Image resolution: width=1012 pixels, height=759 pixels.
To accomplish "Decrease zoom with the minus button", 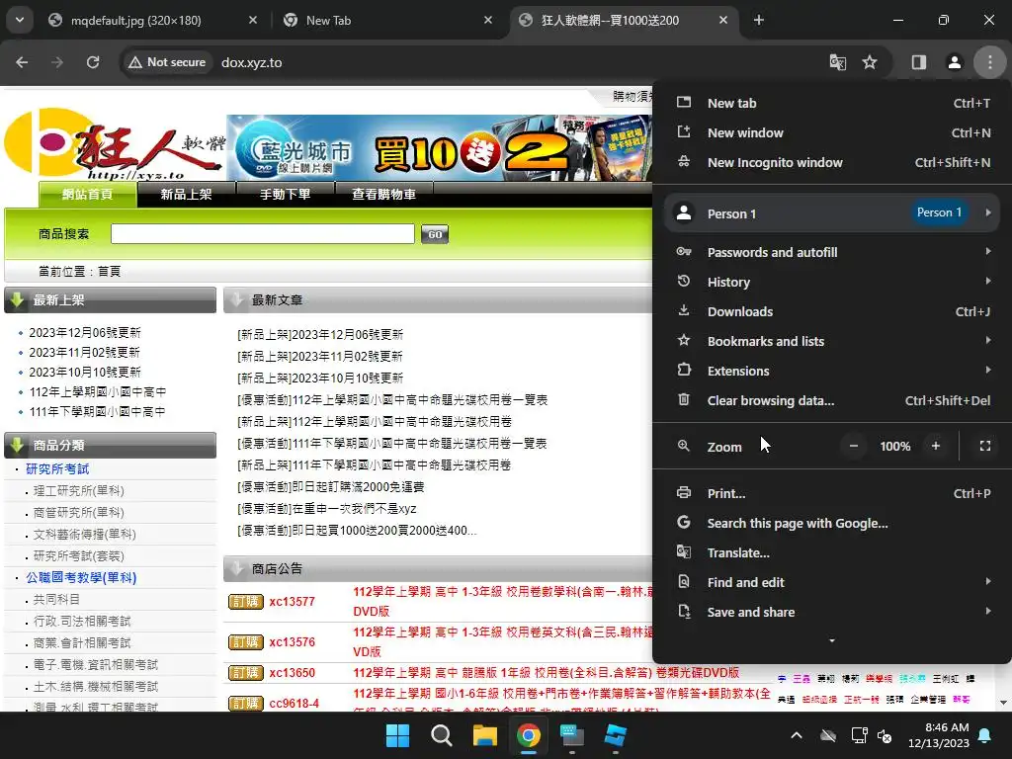I will (853, 446).
